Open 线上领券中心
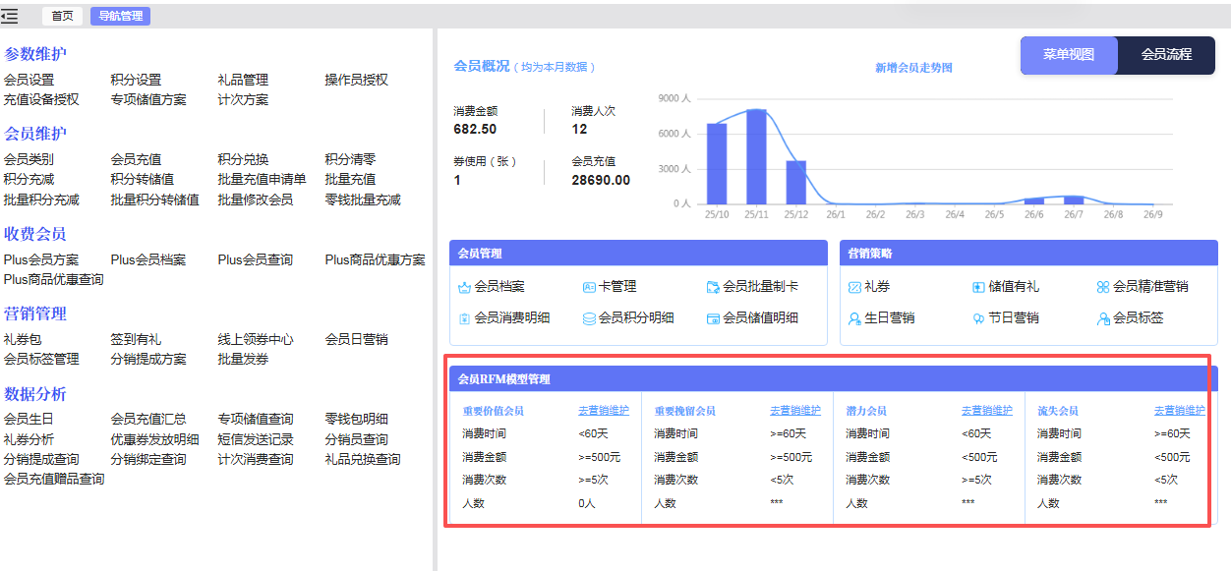This screenshot has width=1231, height=571. [x=257, y=339]
